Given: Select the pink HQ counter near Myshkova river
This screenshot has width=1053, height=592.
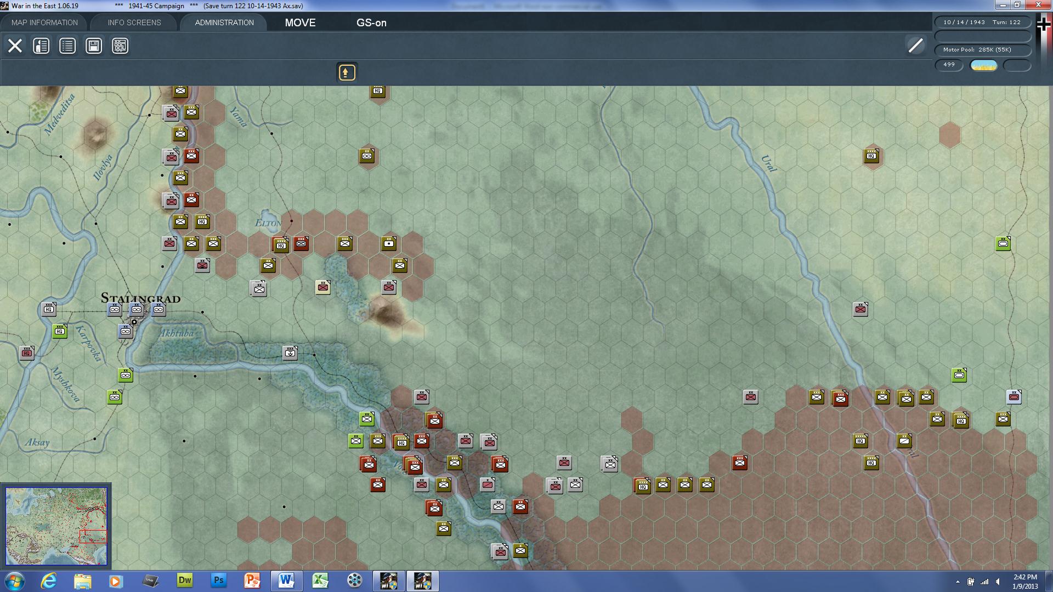Looking at the screenshot, I should [27, 353].
